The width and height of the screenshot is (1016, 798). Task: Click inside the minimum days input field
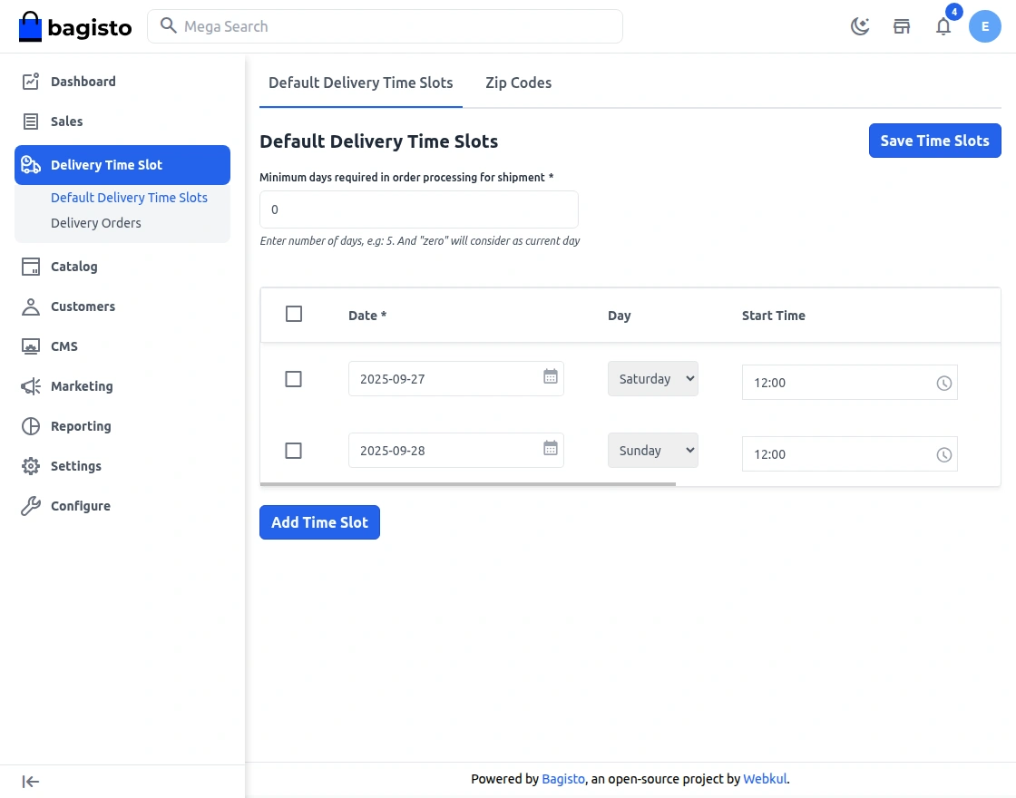click(x=418, y=209)
